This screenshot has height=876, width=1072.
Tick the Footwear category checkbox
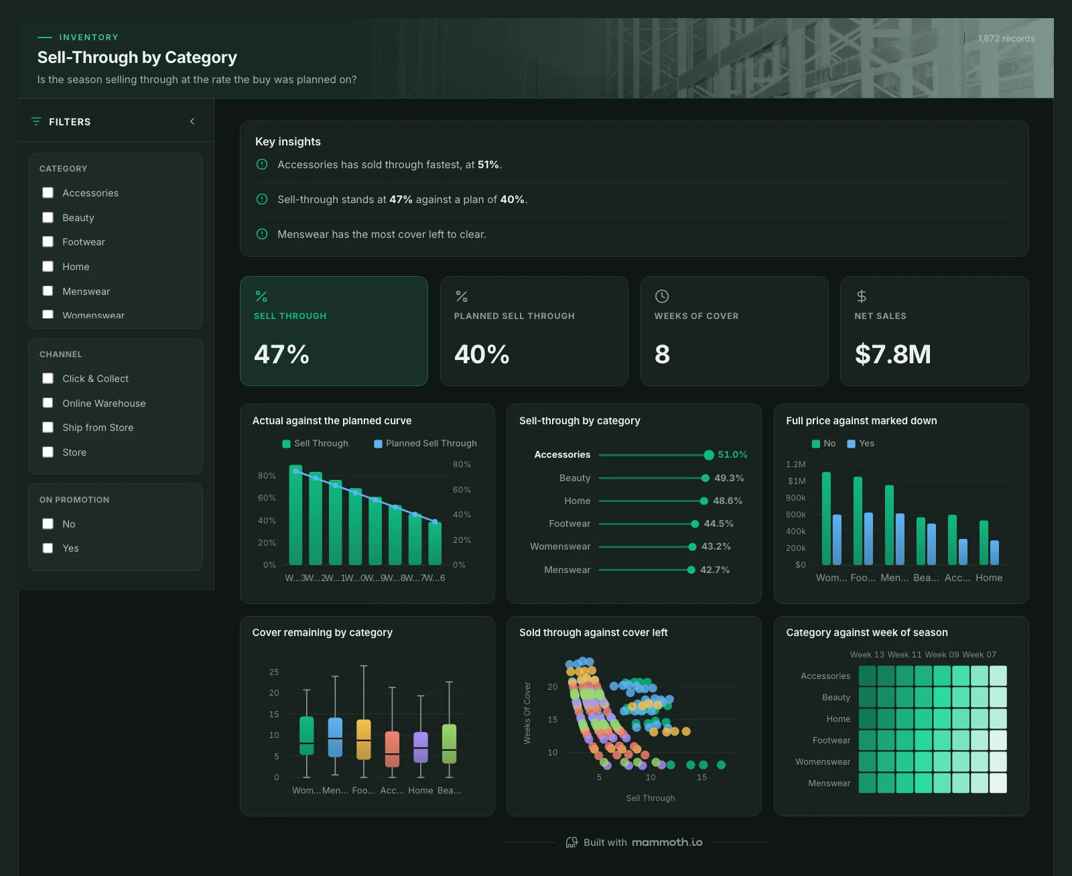coord(48,242)
